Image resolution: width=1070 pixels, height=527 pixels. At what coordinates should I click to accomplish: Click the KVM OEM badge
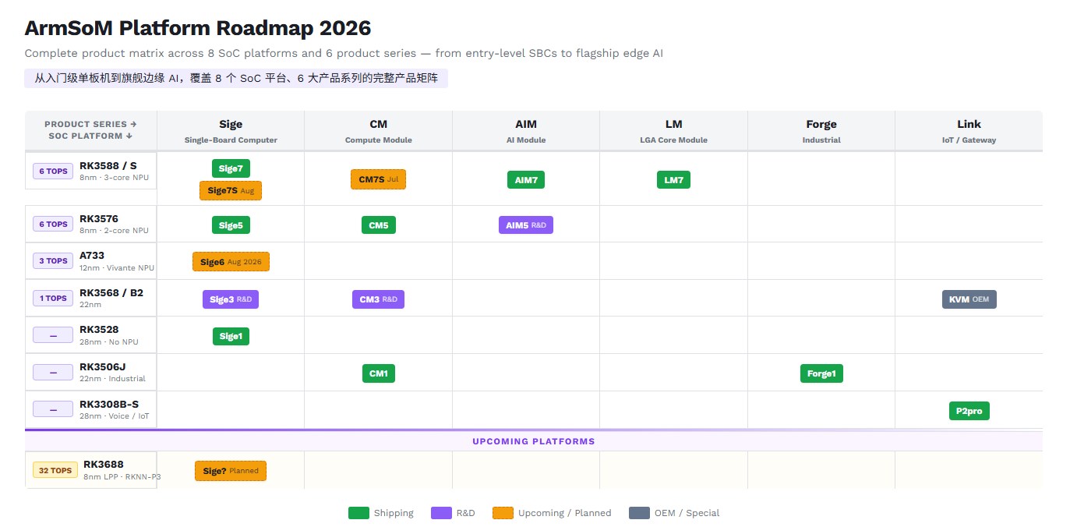click(x=969, y=299)
